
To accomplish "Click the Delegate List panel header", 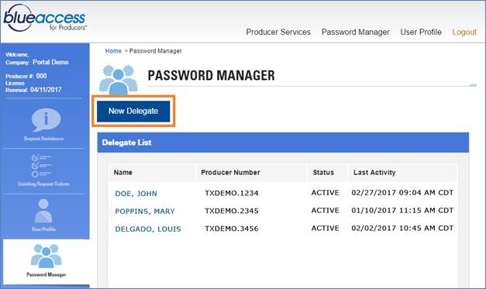I will [x=283, y=143].
